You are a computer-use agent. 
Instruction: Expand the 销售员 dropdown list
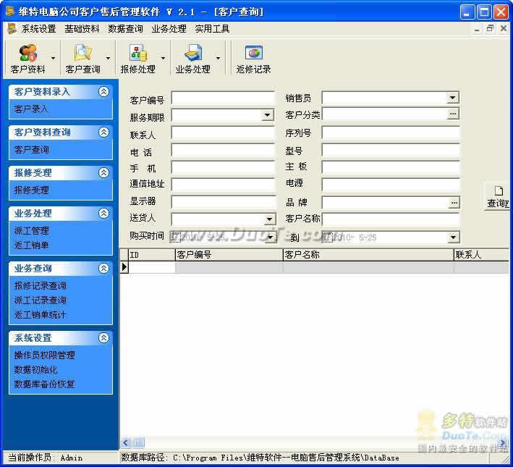pos(452,98)
